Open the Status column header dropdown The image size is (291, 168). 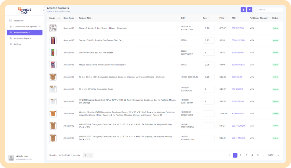[x=280, y=18]
